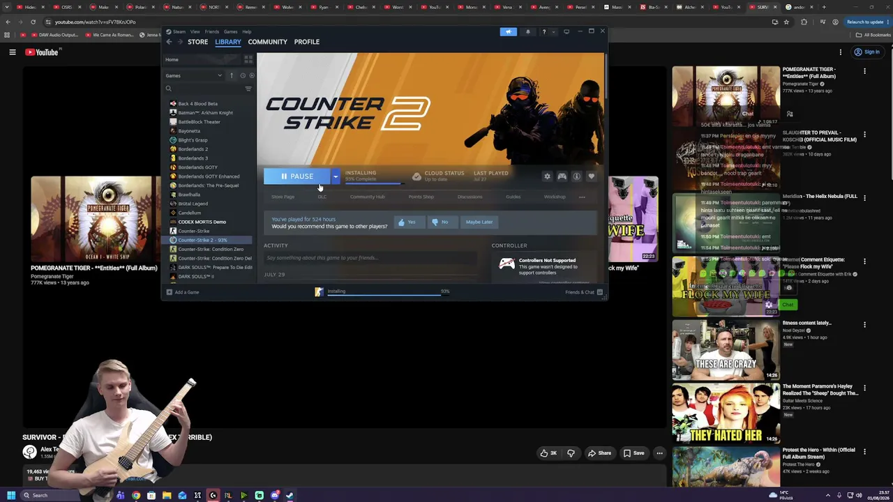The height and width of the screenshot is (502, 893).
Task: Open the Games menu in Steam
Action: (x=230, y=31)
